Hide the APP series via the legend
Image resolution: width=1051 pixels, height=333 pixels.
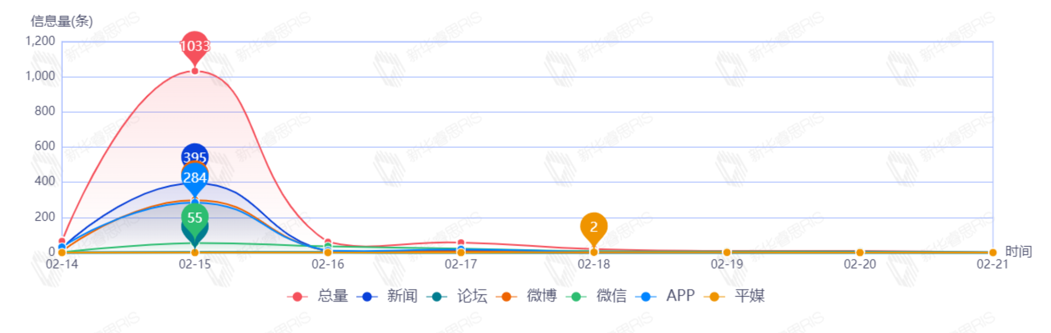point(665,296)
